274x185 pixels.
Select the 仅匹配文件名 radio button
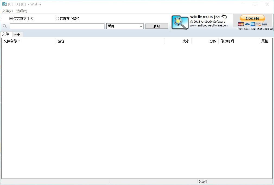tap(21, 19)
